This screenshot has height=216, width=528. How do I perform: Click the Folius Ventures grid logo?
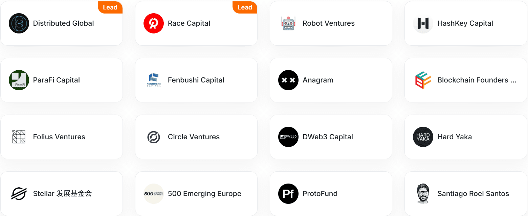(x=19, y=137)
